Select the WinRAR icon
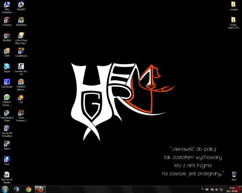The image size is (242, 193). (x=7, y=37)
